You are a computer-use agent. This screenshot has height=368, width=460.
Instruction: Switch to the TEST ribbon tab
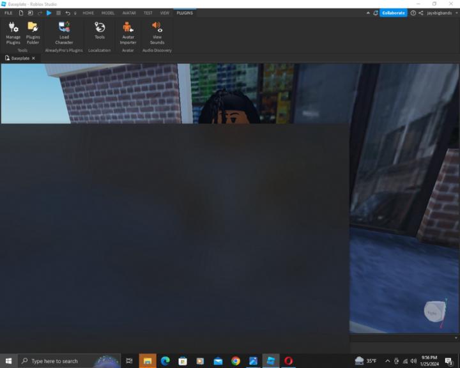(x=148, y=13)
